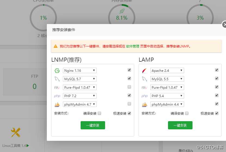Image resolution: width=226 pixels, height=152 pixels.
Task: Check the phpMyAdmin 4.7 checkbox
Action: [x=129, y=104]
